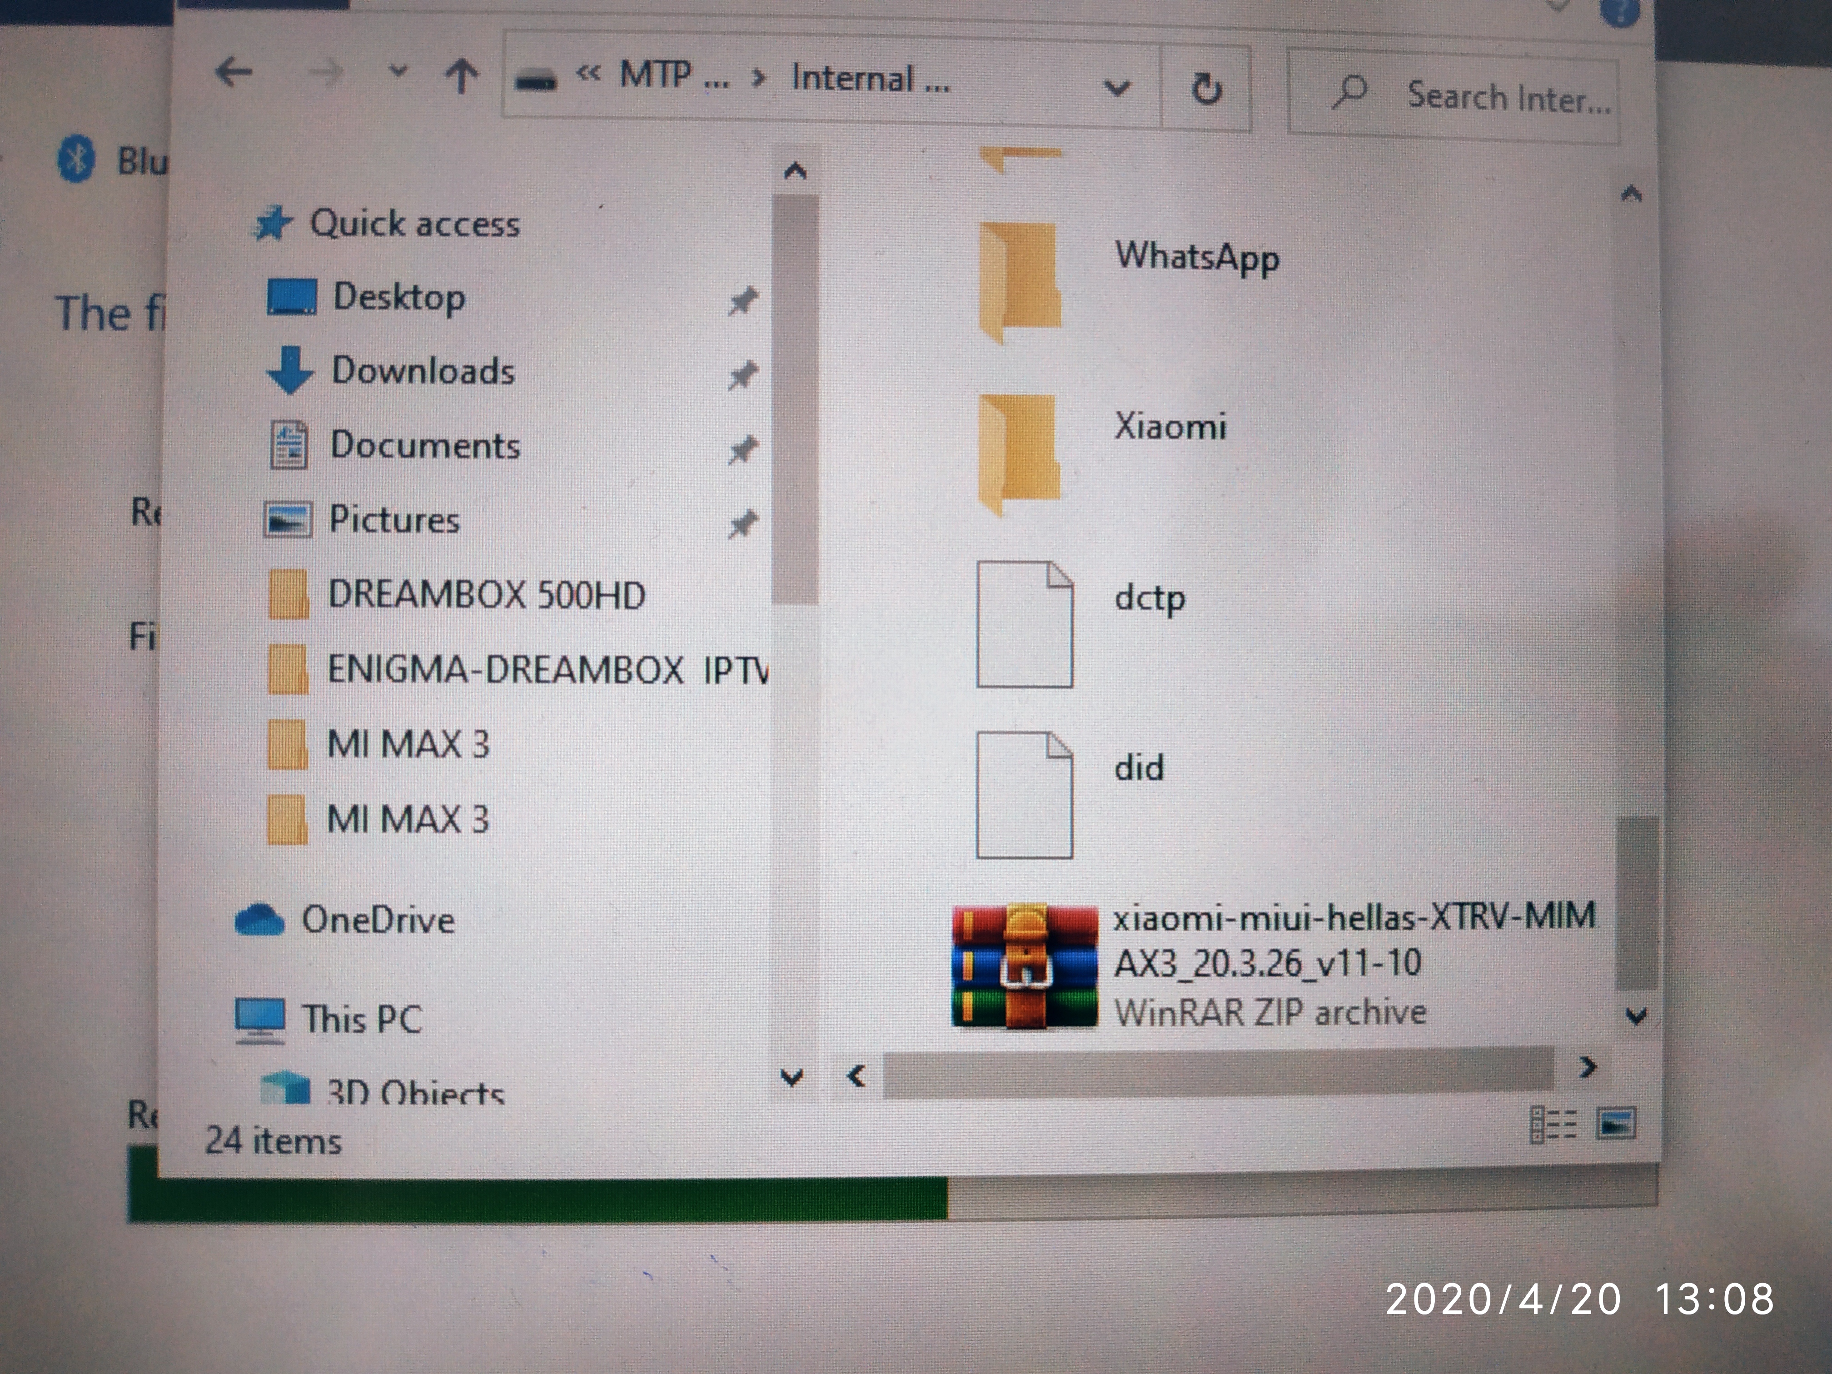
Task: Select the dctp file
Action: tap(1150, 598)
